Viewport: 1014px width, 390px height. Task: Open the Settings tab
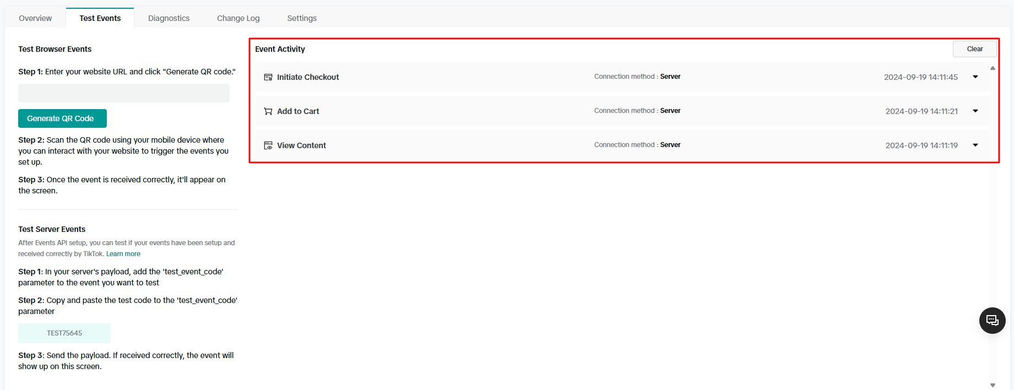coord(302,18)
